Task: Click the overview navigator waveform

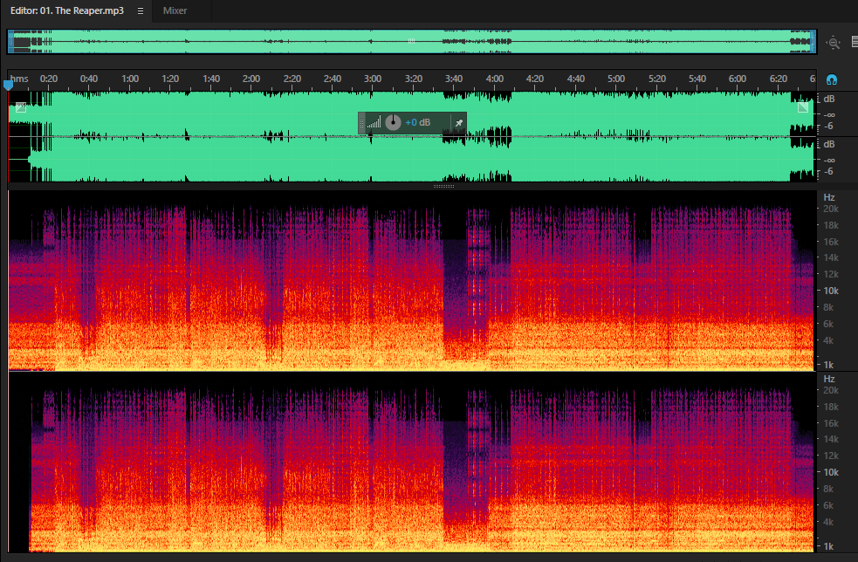Action: pyautogui.click(x=411, y=42)
